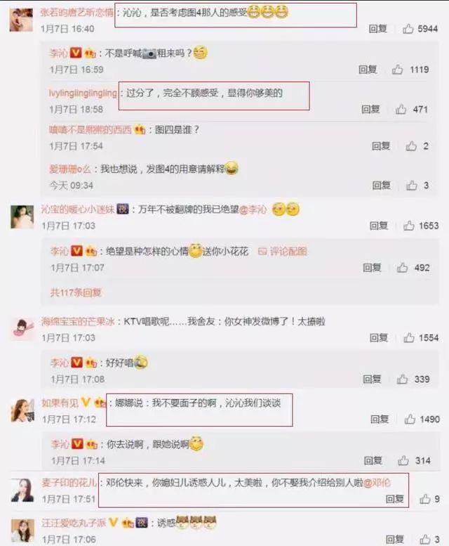Like 李沁's reply with 492 likes
This screenshot has height=546, width=449.
(x=402, y=268)
